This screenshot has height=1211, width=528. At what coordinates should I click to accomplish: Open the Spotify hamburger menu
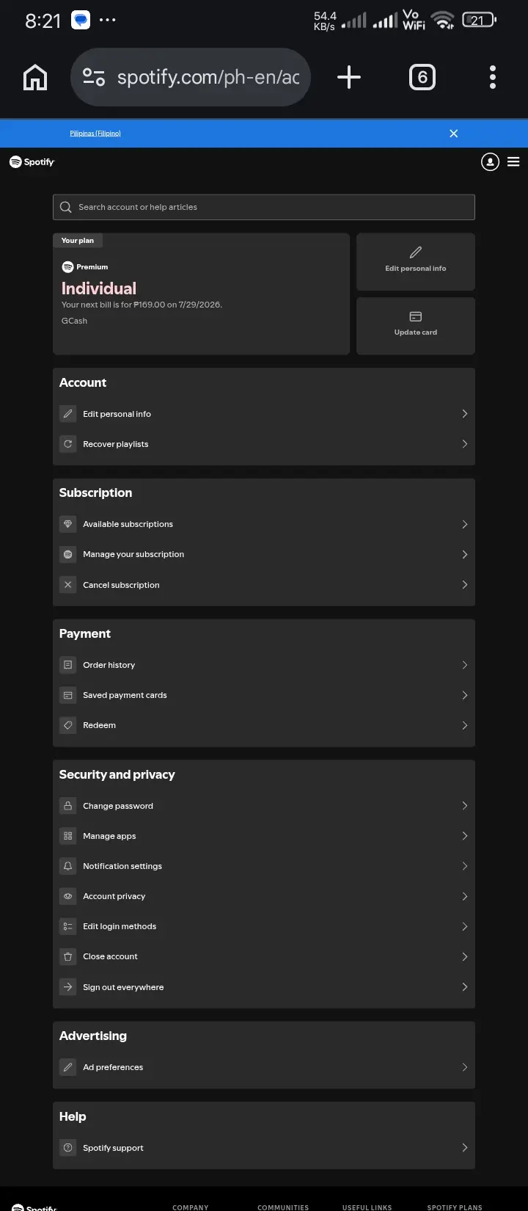(513, 162)
